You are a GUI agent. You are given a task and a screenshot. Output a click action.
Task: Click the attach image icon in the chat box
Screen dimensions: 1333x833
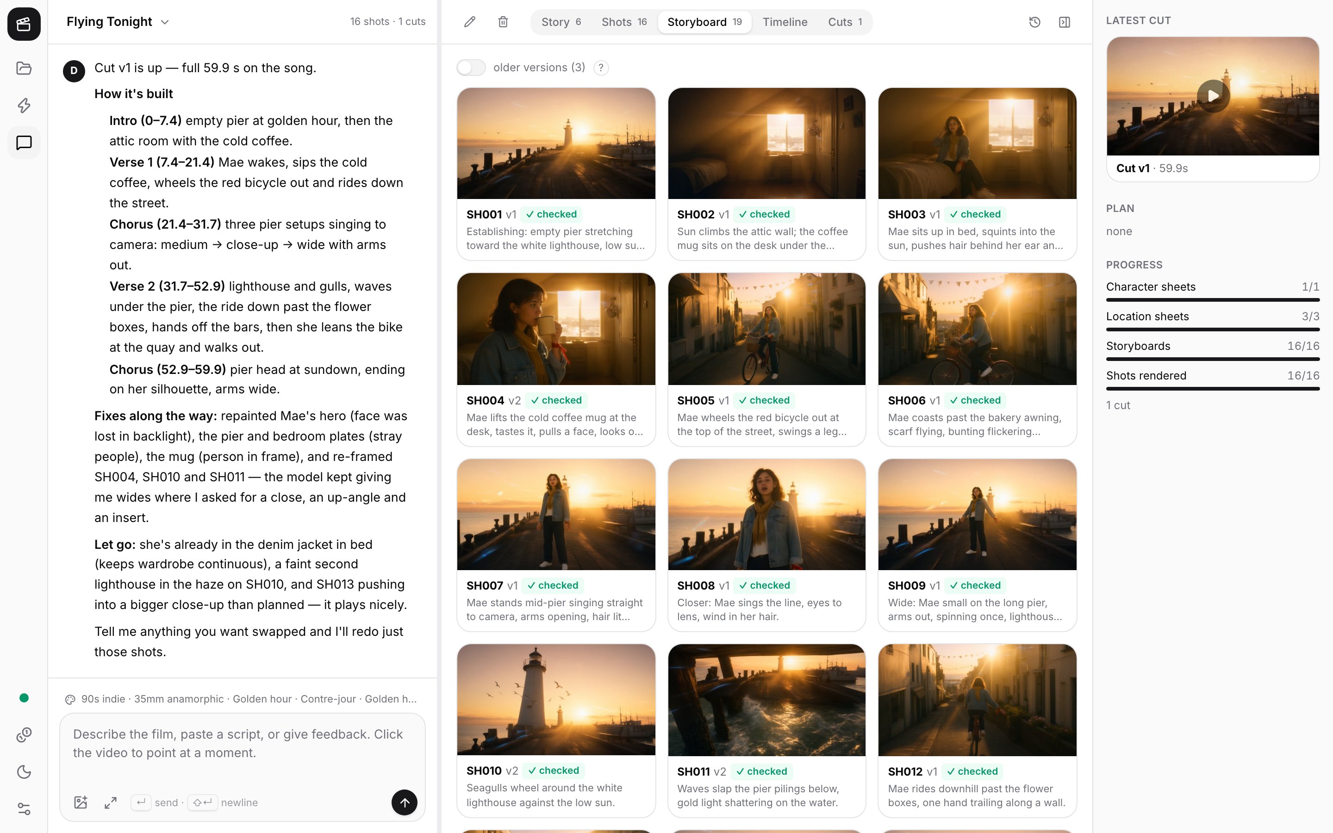(81, 802)
